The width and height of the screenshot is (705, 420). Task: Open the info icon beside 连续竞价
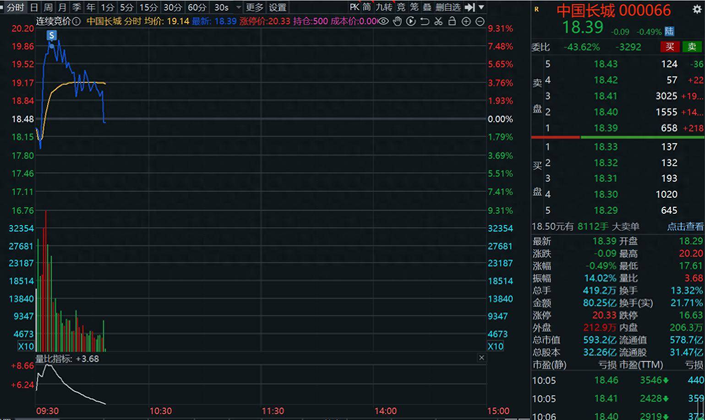[77, 21]
